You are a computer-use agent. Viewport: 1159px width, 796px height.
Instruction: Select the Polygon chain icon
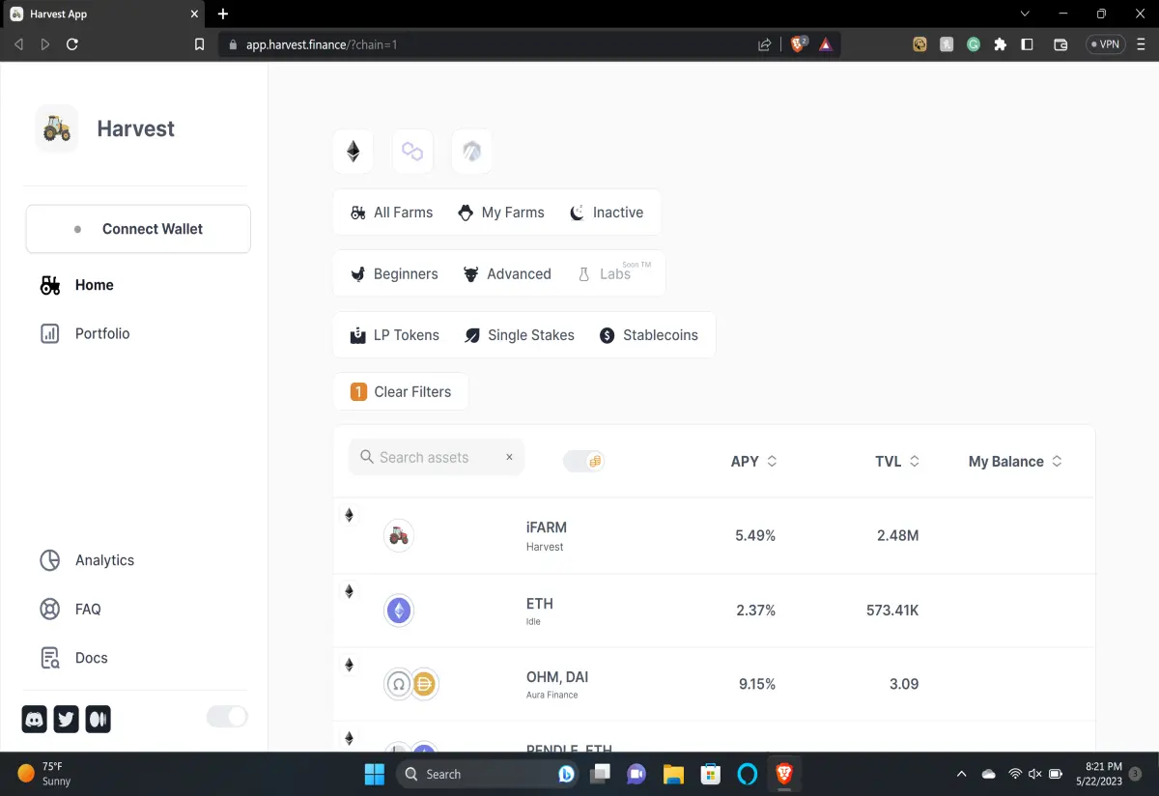[x=412, y=152]
